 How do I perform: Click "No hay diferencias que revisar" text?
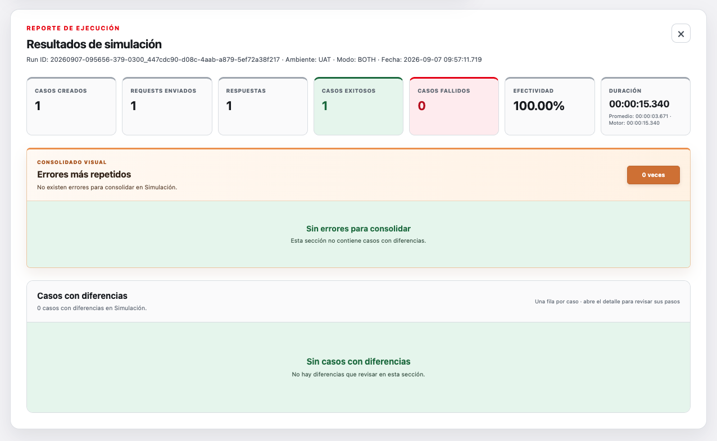(x=358, y=374)
